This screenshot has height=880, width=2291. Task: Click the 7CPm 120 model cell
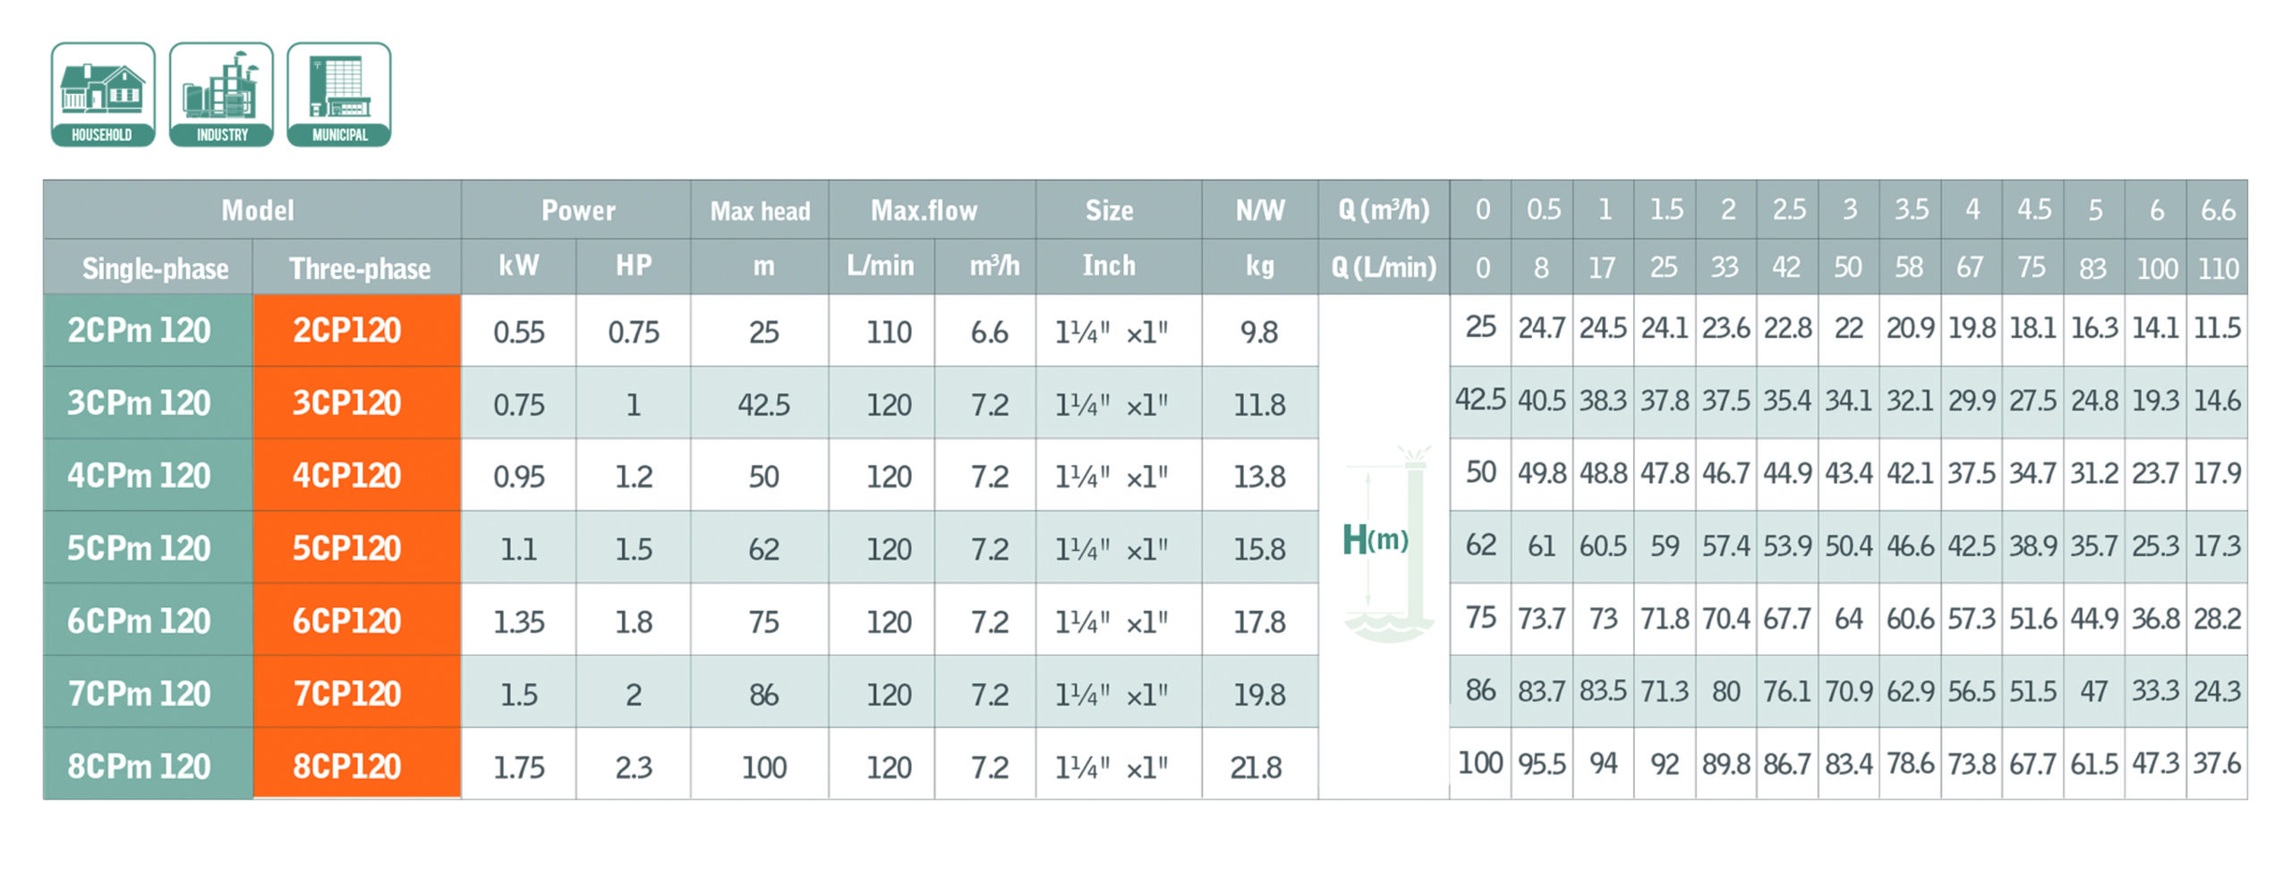(140, 694)
